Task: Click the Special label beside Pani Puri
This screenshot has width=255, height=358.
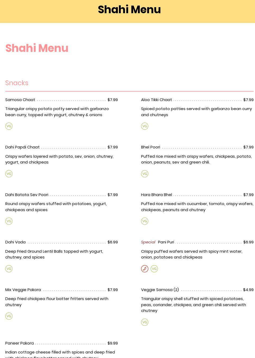Action: coord(148,242)
